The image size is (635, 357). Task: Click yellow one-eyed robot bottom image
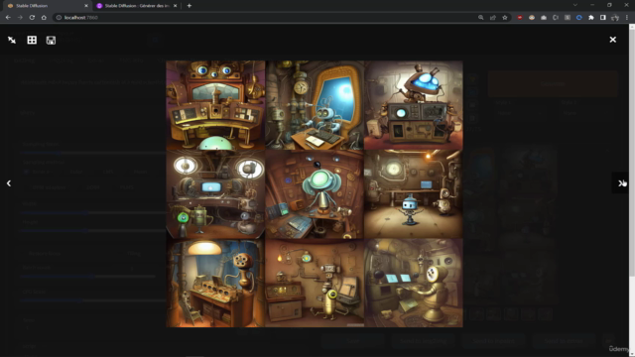(315, 283)
